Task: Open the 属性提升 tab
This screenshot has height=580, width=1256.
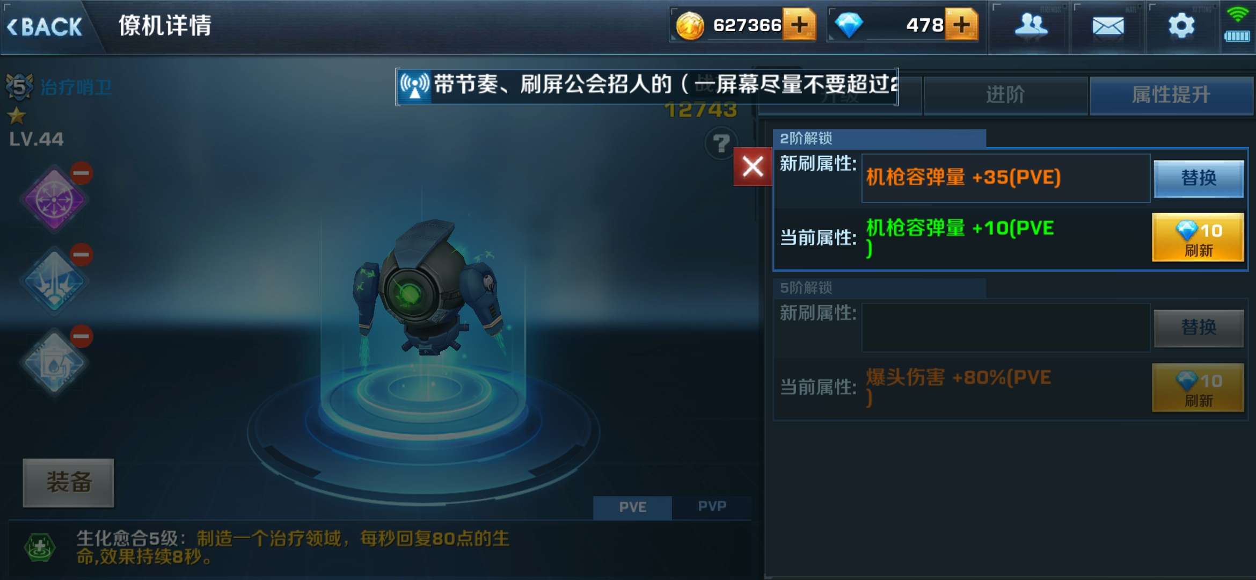Action: pyautogui.click(x=1171, y=95)
